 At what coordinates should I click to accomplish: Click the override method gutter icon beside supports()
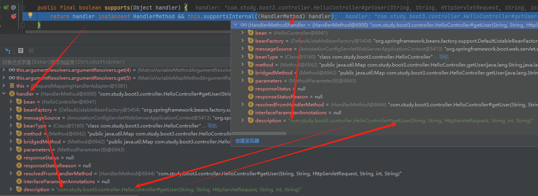pyautogui.click(x=6, y=7)
